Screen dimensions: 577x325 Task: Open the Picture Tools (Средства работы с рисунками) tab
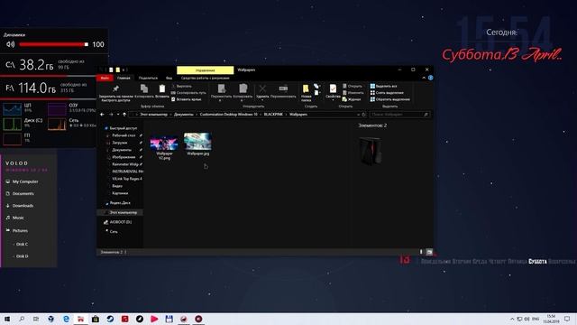click(x=205, y=79)
